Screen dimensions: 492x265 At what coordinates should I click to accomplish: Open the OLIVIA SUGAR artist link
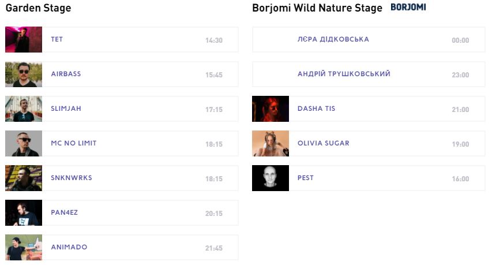point(323,143)
